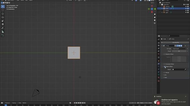Toggle Array modifier edit mode display
The image size is (190, 106).
click(x=177, y=46)
